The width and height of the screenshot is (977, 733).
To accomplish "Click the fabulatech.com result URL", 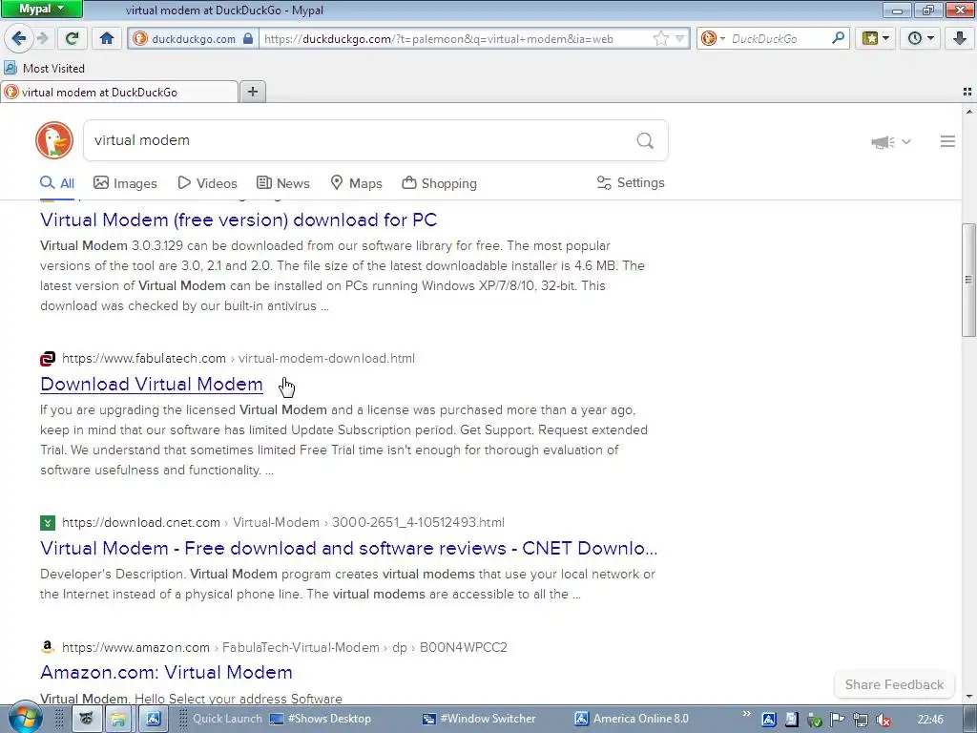I will (238, 359).
